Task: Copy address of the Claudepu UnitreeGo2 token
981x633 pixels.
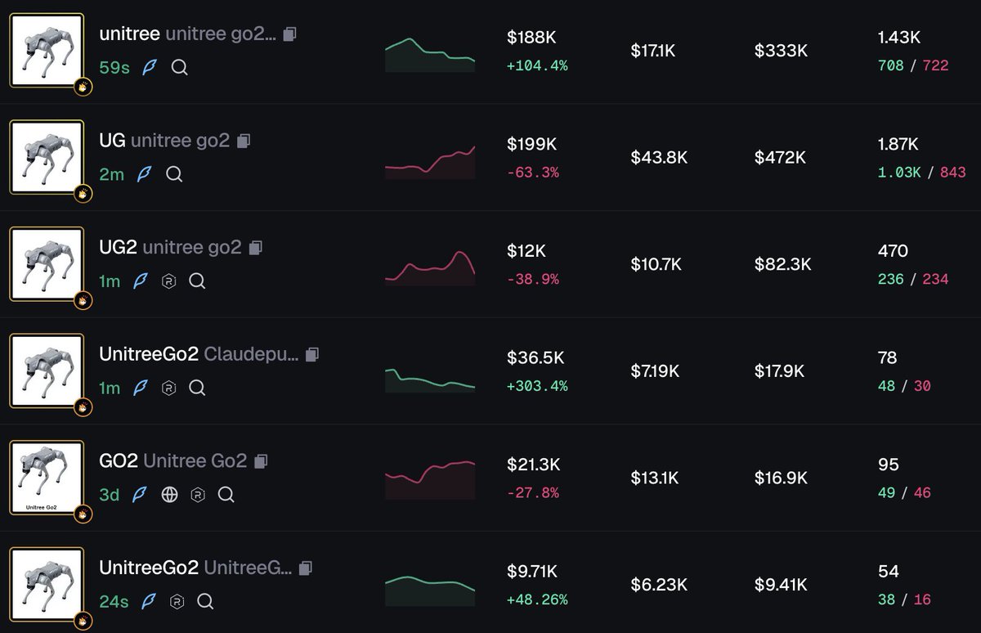Action: tap(311, 354)
